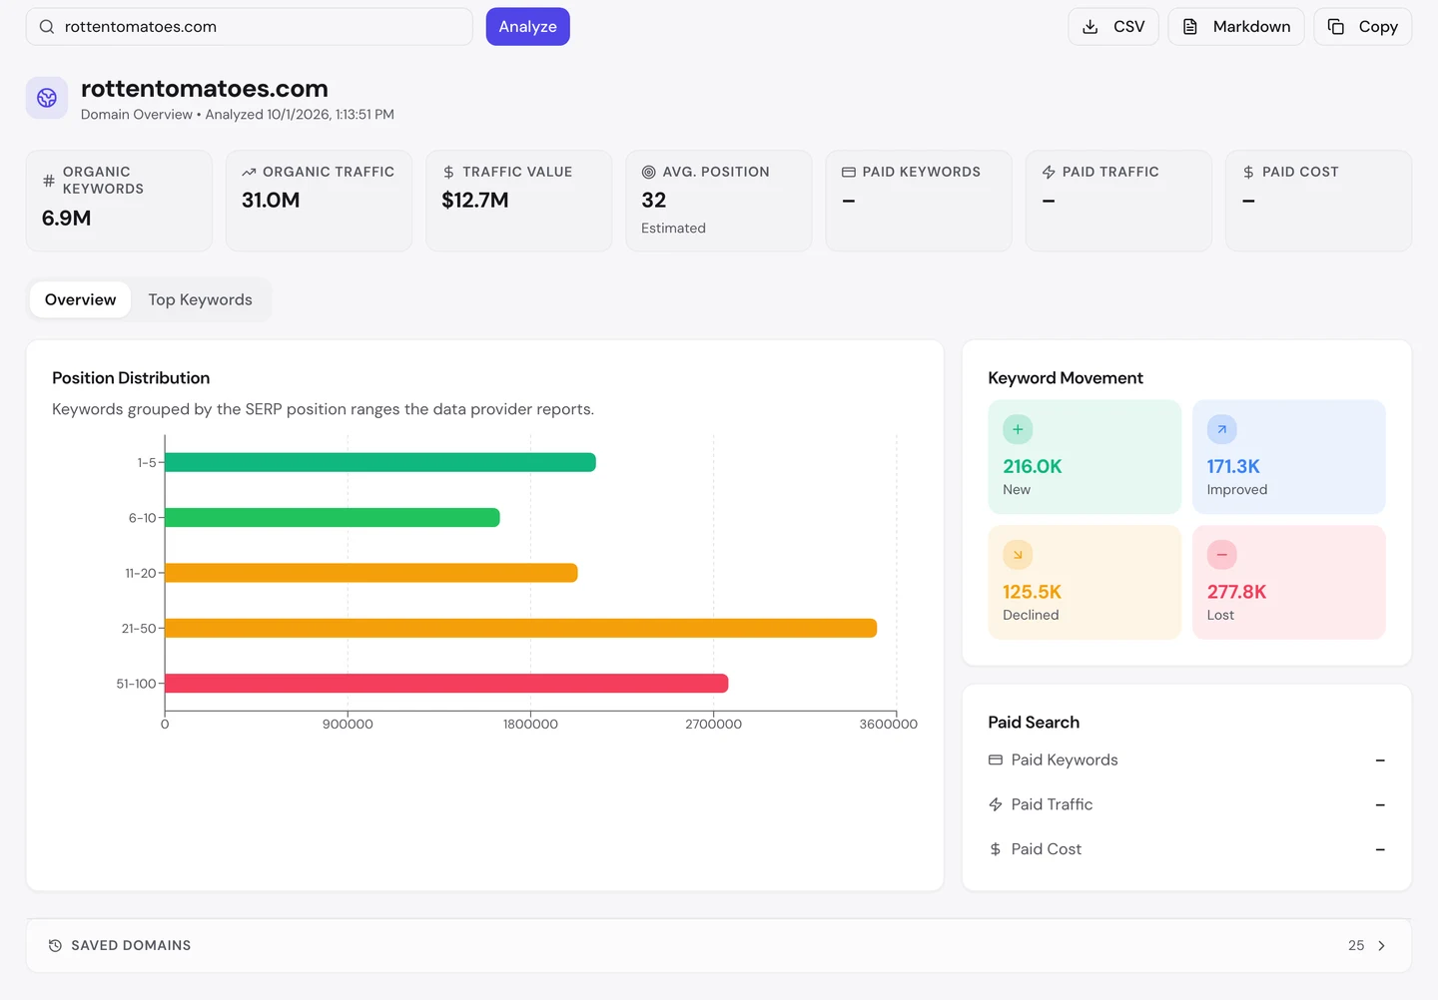Click the card icon in Paid Keywords stat card

coord(849,172)
